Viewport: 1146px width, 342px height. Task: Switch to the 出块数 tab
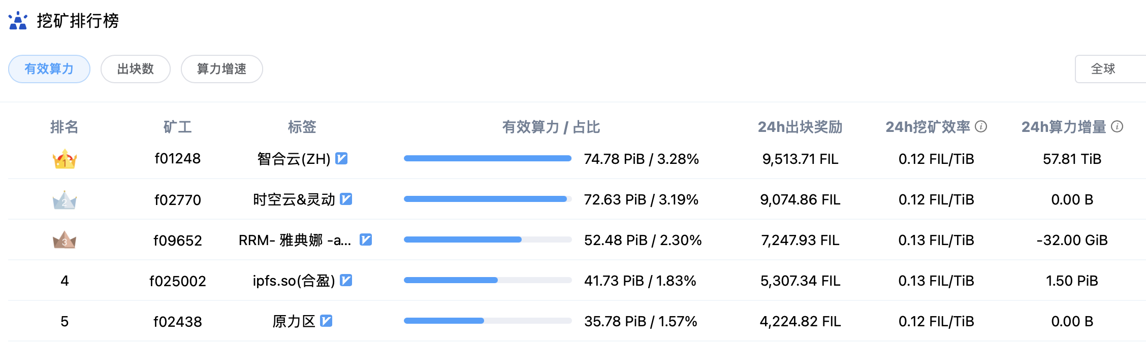tap(136, 69)
